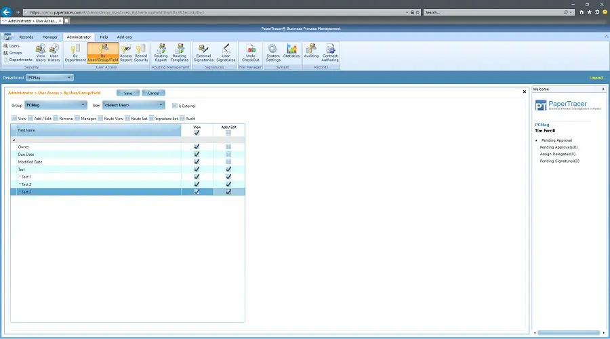This screenshot has width=610, height=339.
Task: Click the Cancel button
Action: click(153, 93)
